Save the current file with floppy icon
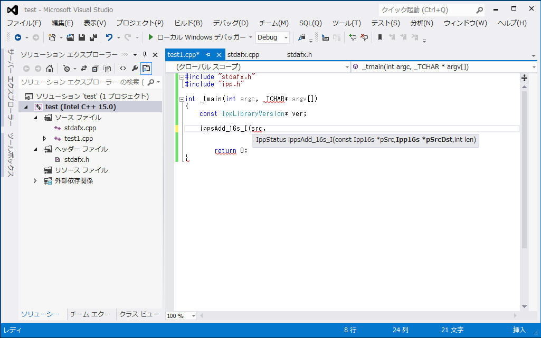Screen dimensions: 541x338 (82, 37)
